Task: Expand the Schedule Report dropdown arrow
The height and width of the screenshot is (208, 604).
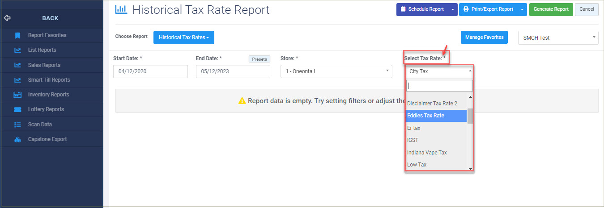Action: pyautogui.click(x=453, y=9)
